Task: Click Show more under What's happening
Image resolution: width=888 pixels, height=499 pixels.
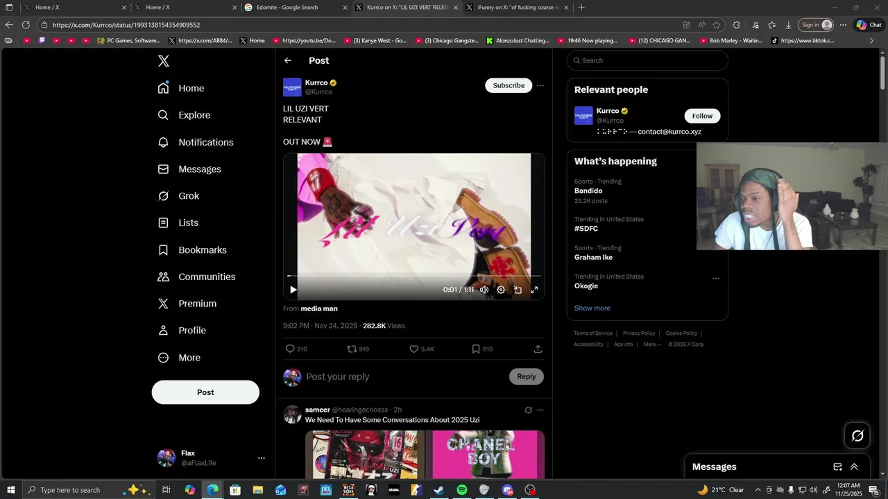Action: pyautogui.click(x=592, y=308)
